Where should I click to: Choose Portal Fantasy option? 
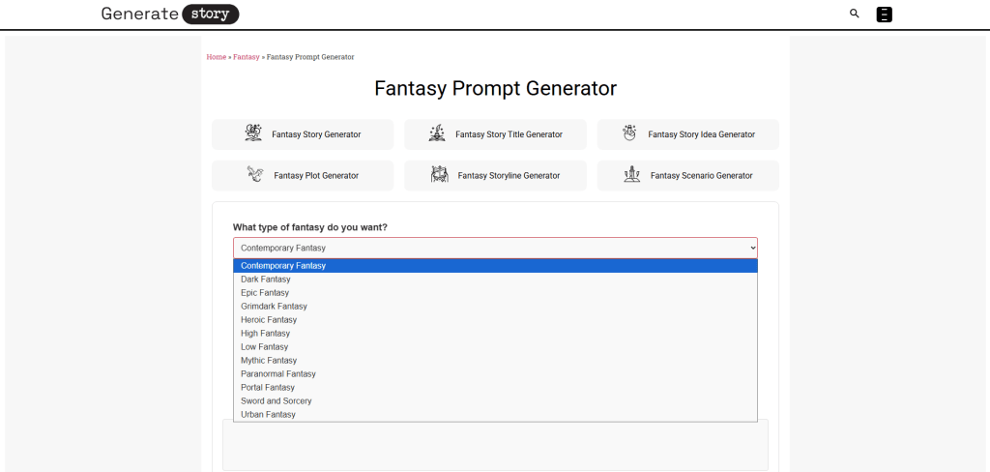[x=496, y=387]
